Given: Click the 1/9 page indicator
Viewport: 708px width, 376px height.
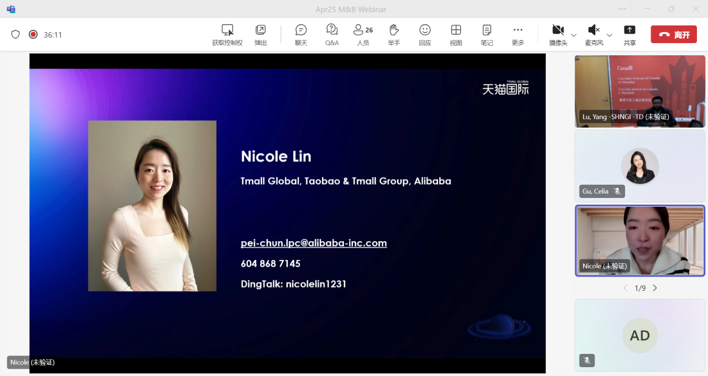Looking at the screenshot, I should coord(640,288).
